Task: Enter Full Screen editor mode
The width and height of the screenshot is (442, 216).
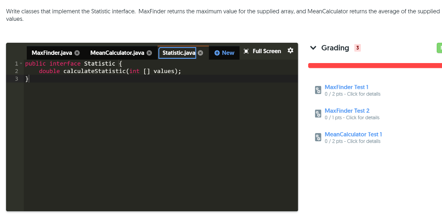Action: 262,51
